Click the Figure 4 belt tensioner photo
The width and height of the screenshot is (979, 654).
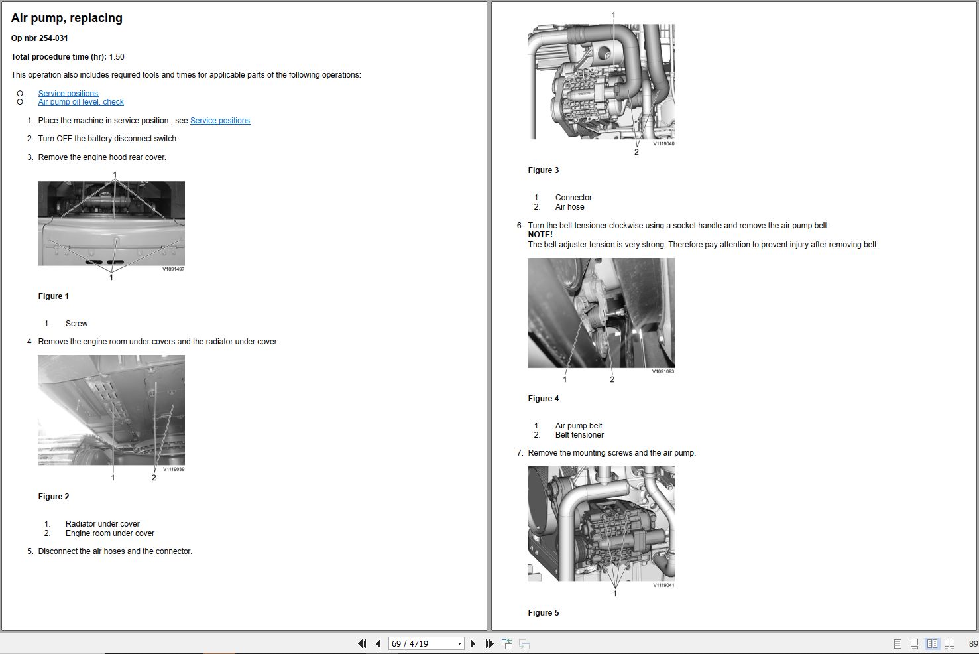pos(601,313)
